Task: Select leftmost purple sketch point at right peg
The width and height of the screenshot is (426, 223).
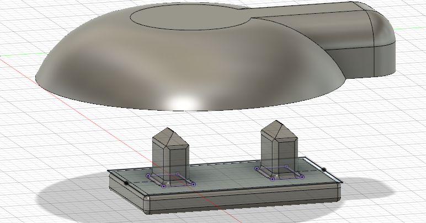Action: 257,169
